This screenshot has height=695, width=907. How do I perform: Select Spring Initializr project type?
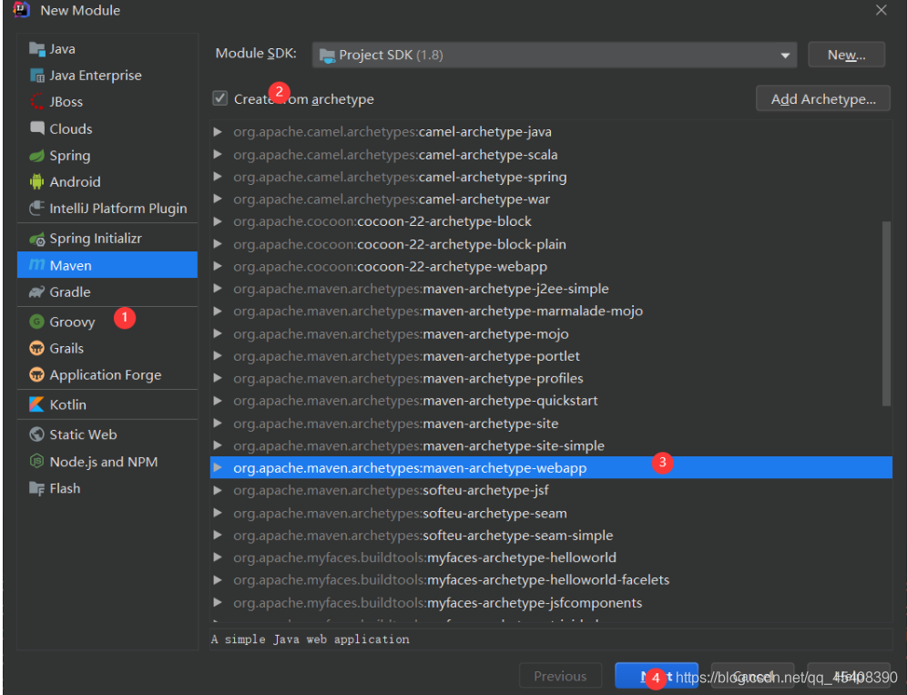[x=107, y=239]
